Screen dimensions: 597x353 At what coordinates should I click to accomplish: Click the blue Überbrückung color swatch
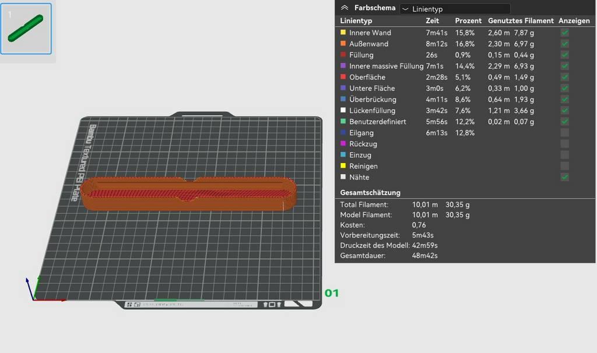point(343,99)
